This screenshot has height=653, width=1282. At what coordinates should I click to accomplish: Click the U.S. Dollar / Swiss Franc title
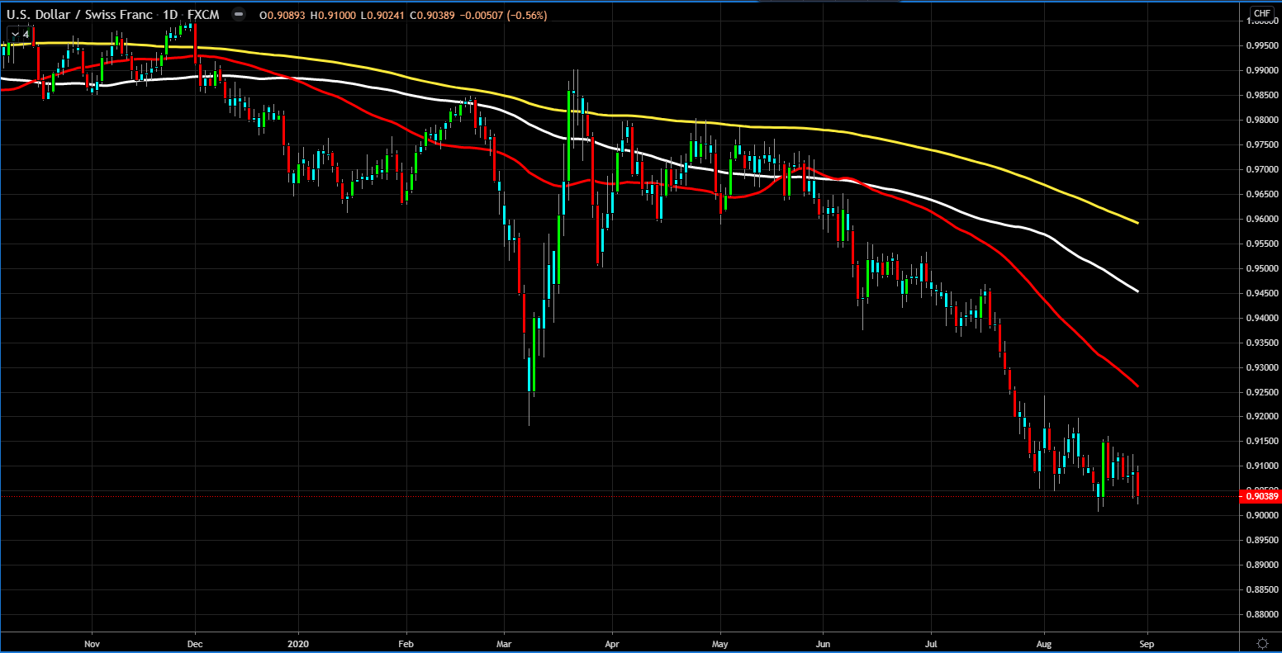[x=79, y=15]
